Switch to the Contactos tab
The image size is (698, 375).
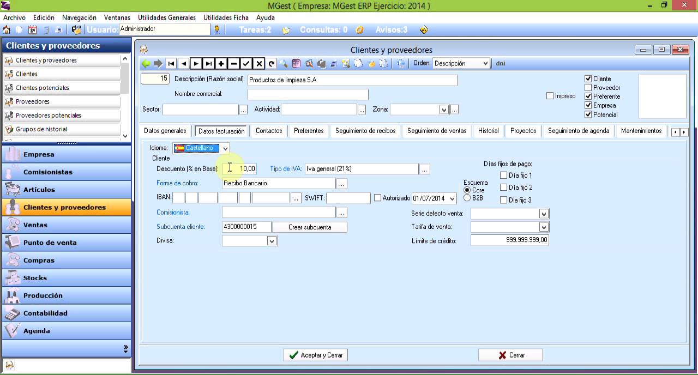click(269, 131)
